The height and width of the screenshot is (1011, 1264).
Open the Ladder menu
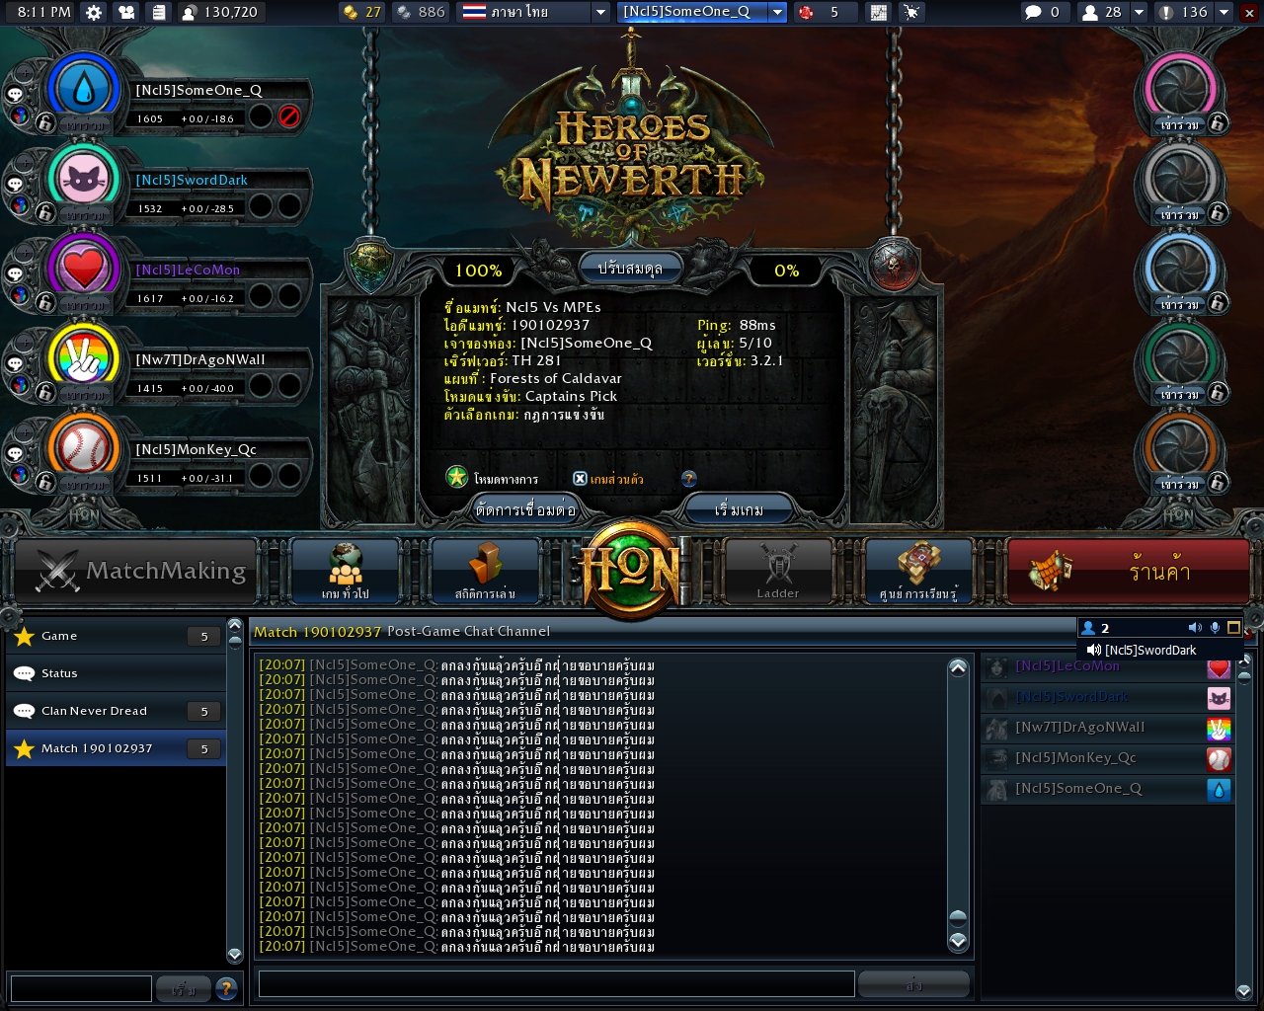tap(778, 571)
